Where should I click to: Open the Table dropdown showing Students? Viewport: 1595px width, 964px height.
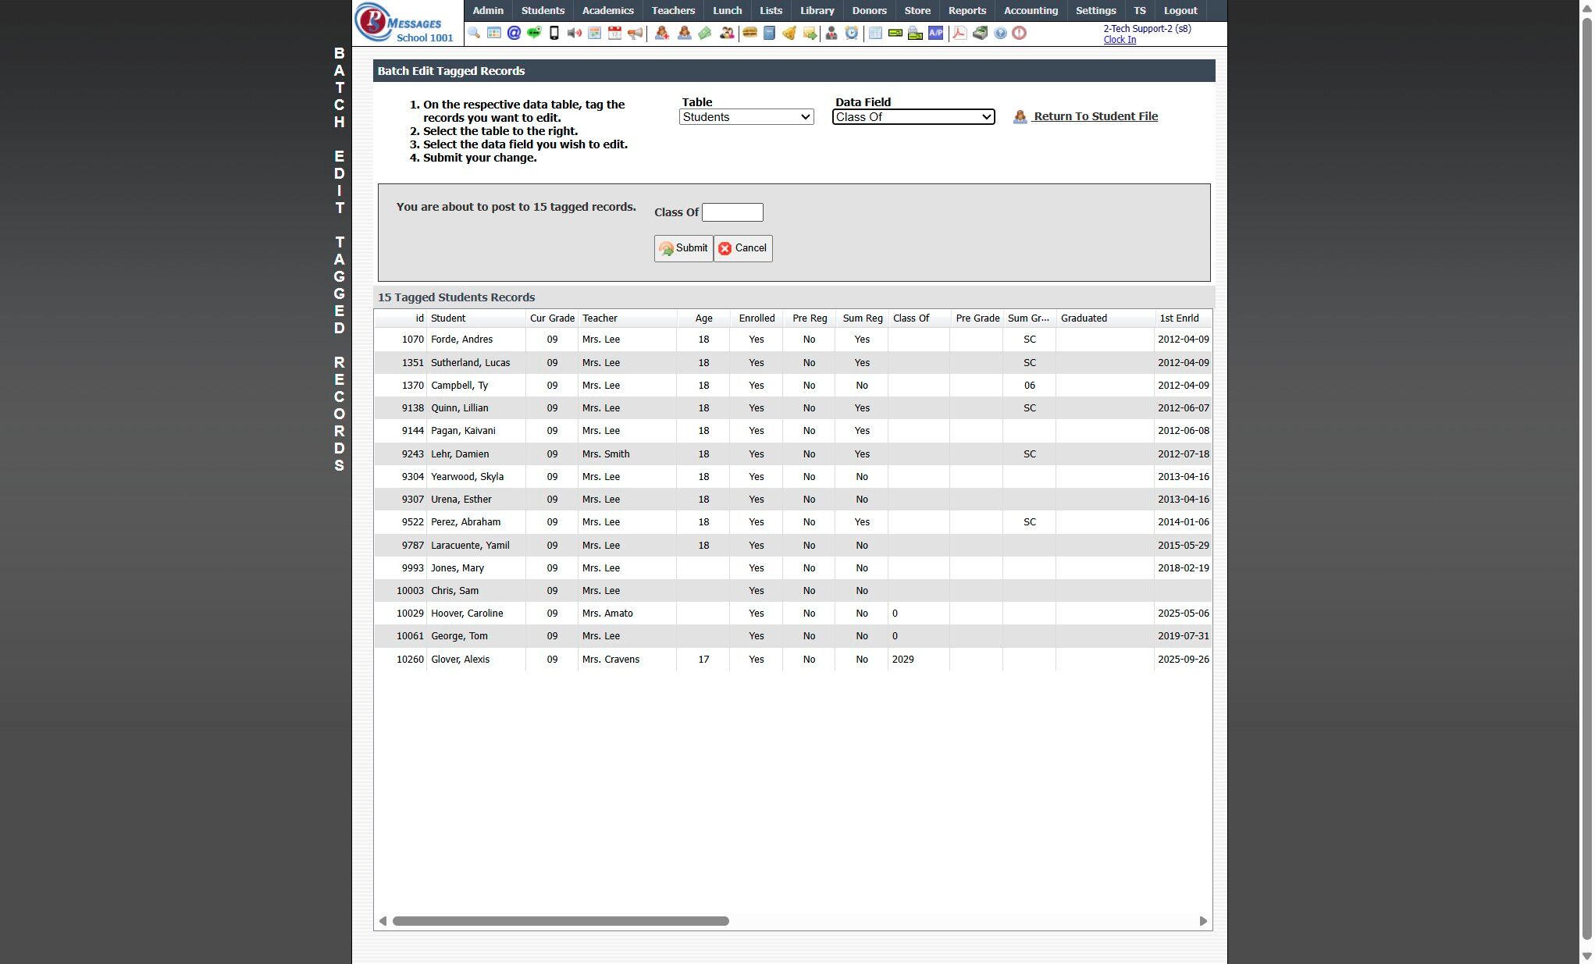[746, 117]
